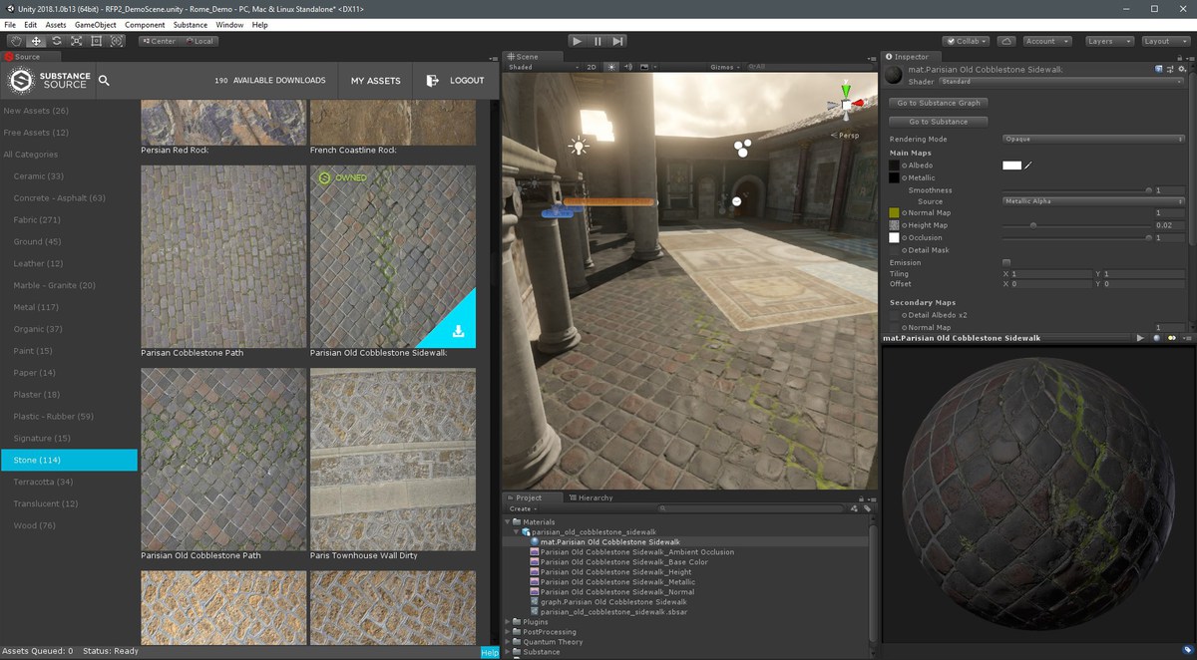Toggle Local/Global handle button

pyautogui.click(x=199, y=41)
